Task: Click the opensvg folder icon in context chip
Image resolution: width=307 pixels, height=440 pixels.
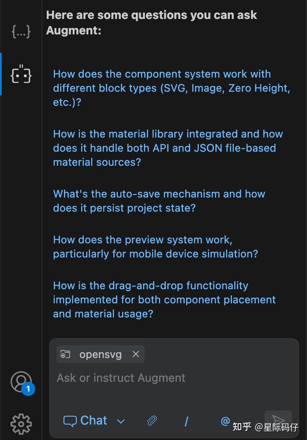Action: tap(66, 354)
